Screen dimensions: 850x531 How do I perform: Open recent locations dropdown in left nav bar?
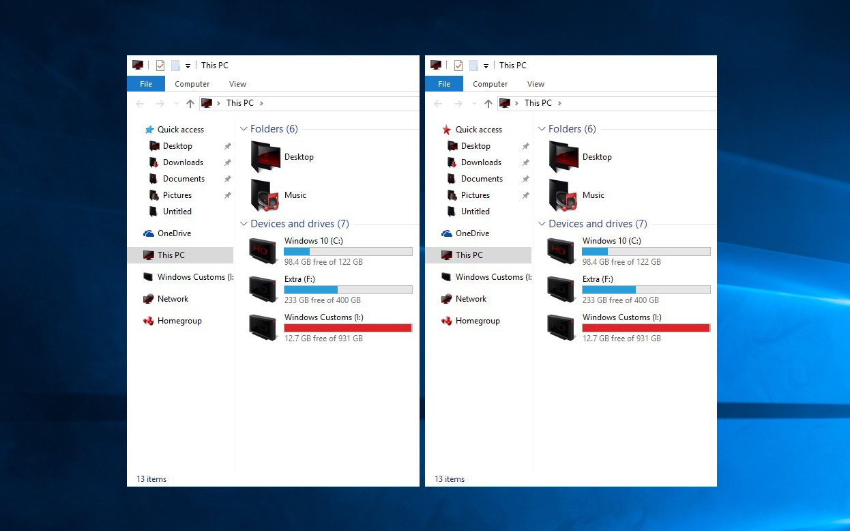(x=176, y=104)
